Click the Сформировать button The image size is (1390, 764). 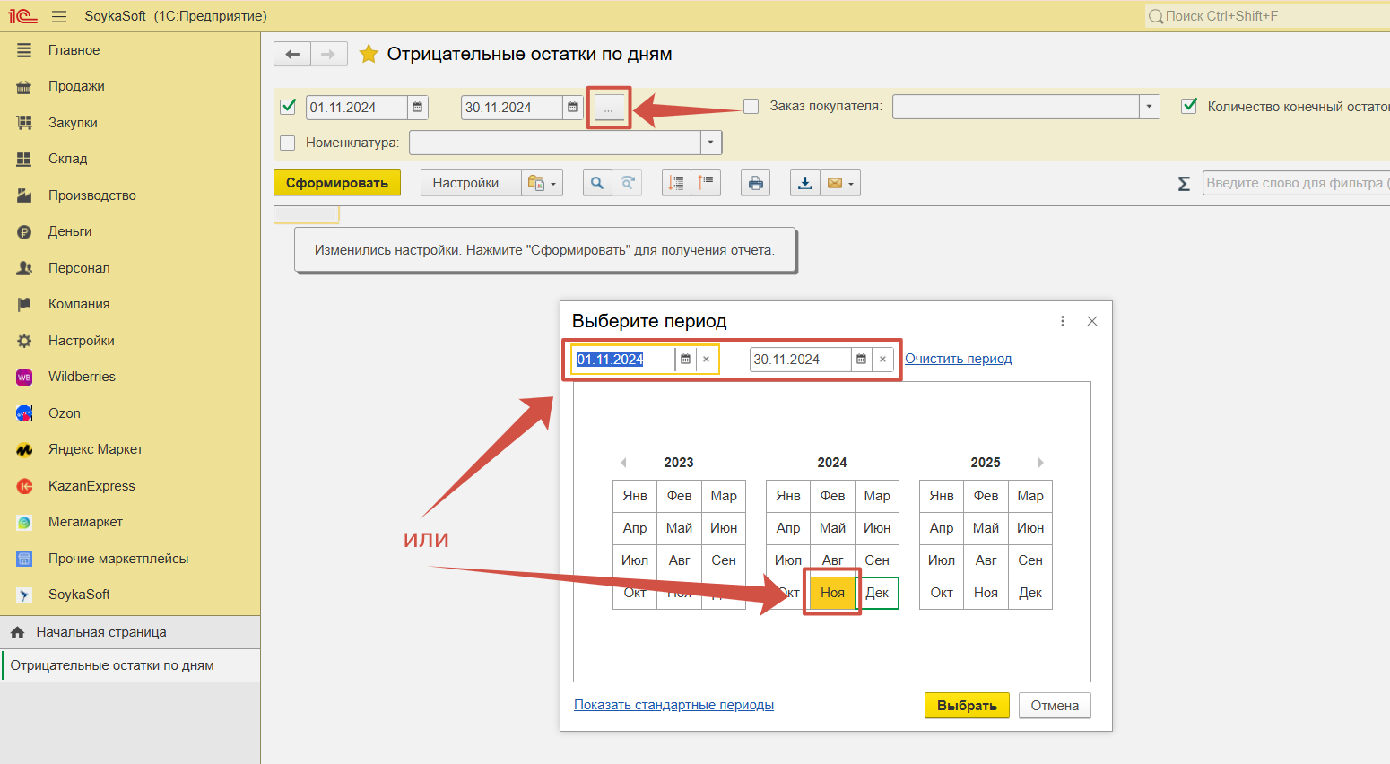pyautogui.click(x=337, y=183)
